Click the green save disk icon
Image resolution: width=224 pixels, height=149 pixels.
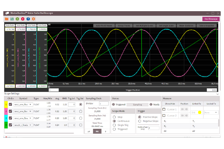(12, 19)
